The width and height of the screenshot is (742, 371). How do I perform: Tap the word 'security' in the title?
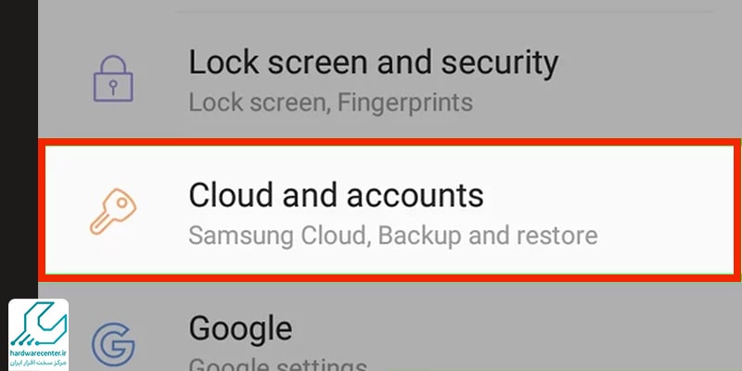click(x=500, y=63)
